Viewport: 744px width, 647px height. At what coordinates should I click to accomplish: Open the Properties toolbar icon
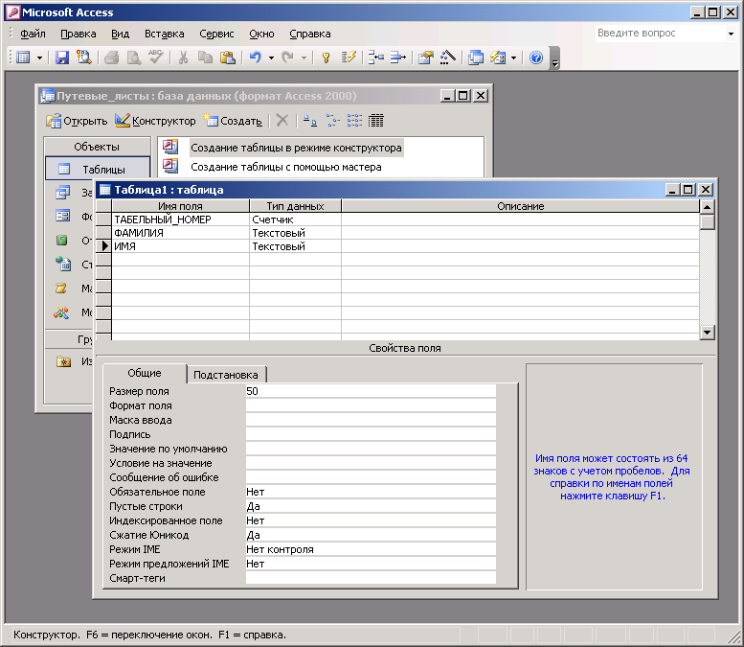click(x=426, y=58)
